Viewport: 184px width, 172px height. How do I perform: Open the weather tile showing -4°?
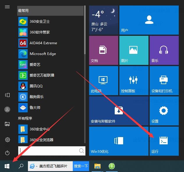click(104, 20)
